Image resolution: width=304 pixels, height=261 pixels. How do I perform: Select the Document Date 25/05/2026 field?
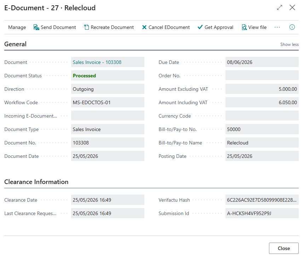[x=108, y=156]
